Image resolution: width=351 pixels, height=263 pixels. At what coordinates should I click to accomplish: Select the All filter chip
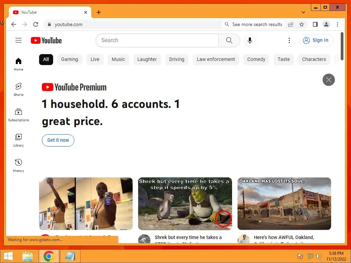click(46, 60)
